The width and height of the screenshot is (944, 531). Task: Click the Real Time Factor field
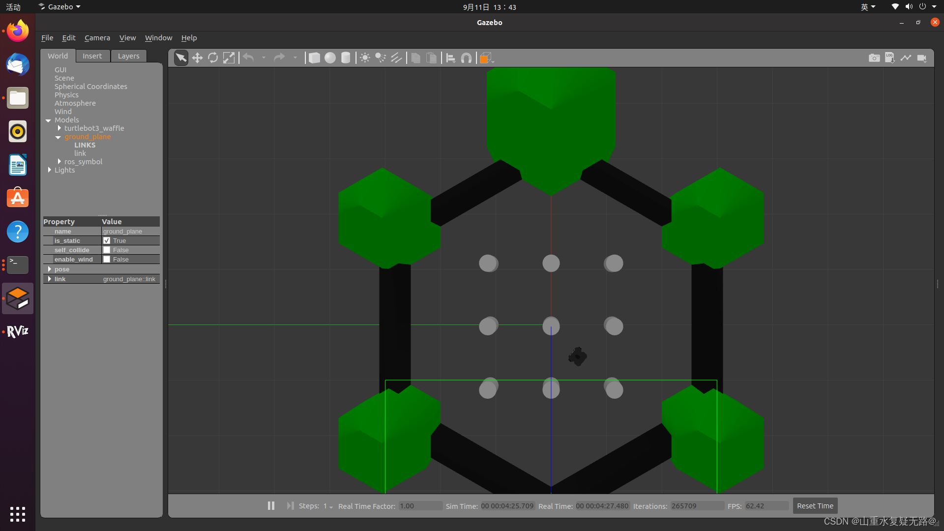(420, 506)
